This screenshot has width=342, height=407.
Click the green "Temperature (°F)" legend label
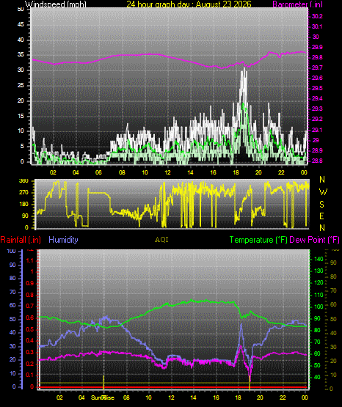[258, 240]
